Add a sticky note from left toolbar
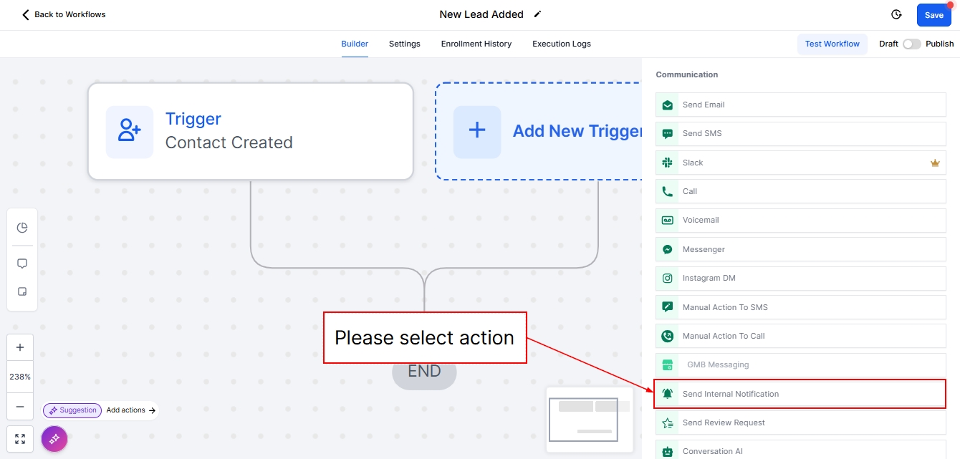Screen dimensions: 960x459 (x=22, y=292)
